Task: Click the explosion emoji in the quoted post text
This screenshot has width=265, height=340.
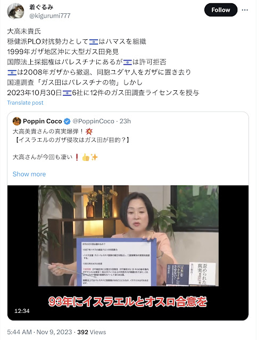Action: 89,131
